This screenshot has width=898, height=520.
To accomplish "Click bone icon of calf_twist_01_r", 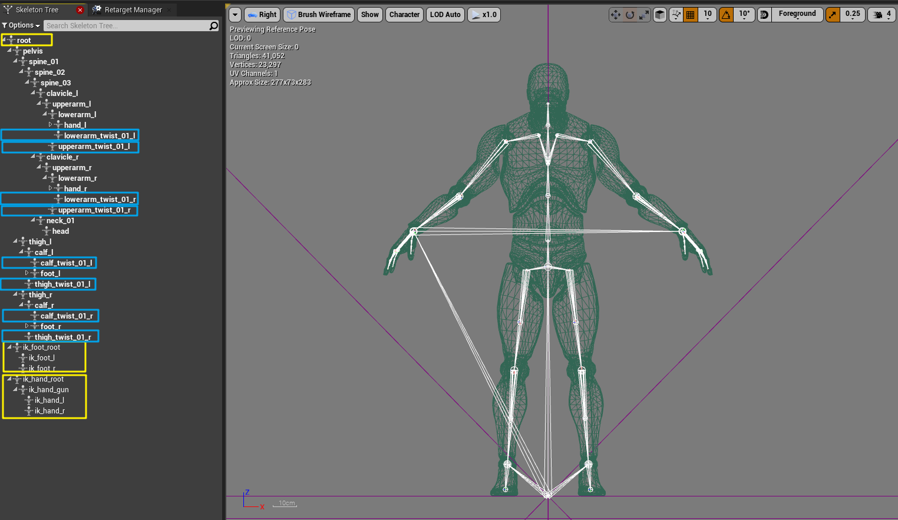I will [x=35, y=316].
